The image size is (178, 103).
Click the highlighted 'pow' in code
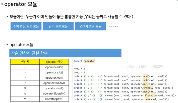(x=147, y=99)
